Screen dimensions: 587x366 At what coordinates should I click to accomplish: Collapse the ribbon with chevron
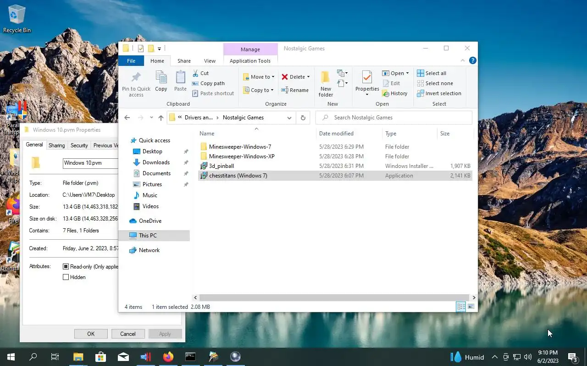pyautogui.click(x=463, y=60)
